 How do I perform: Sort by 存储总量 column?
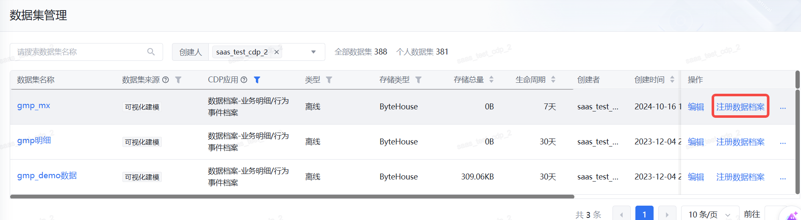coord(491,79)
